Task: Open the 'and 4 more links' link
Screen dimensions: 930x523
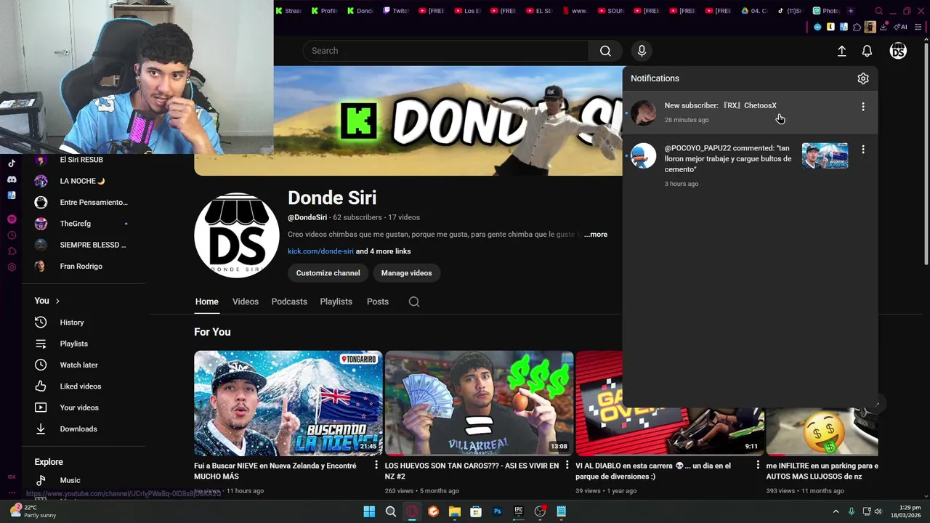Action: click(383, 251)
